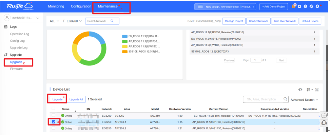Viewport: 330px width, 135px height.
Task: Open the notifications icon with badge 9
Action: coord(294,6)
